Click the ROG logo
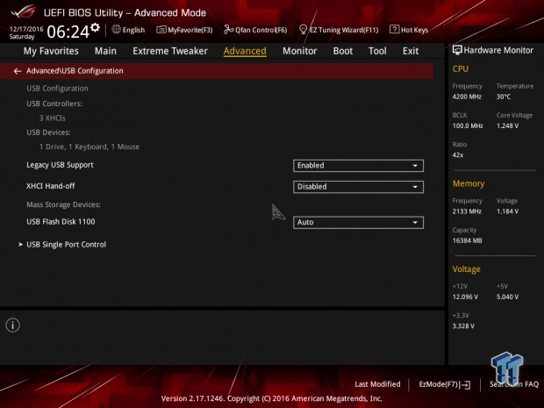This screenshot has height=408, width=544. point(23,12)
